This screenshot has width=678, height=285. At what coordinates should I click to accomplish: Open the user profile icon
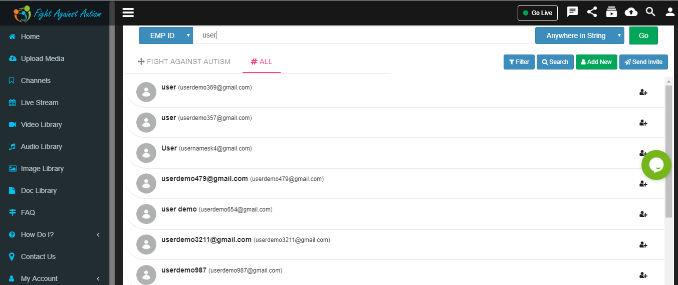coord(670,12)
